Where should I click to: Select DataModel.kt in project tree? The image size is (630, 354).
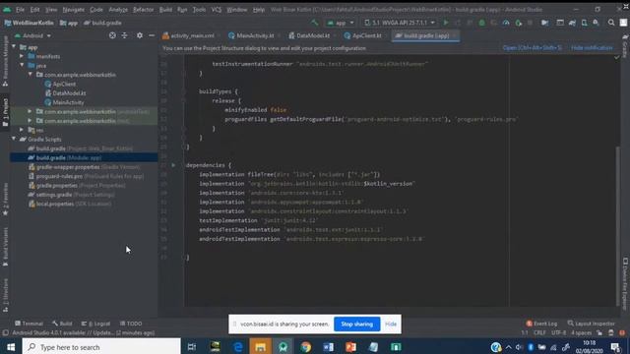[69, 93]
